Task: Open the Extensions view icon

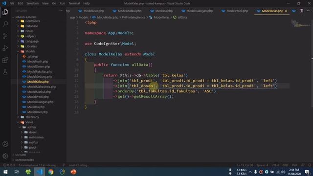Action: tap(5, 60)
